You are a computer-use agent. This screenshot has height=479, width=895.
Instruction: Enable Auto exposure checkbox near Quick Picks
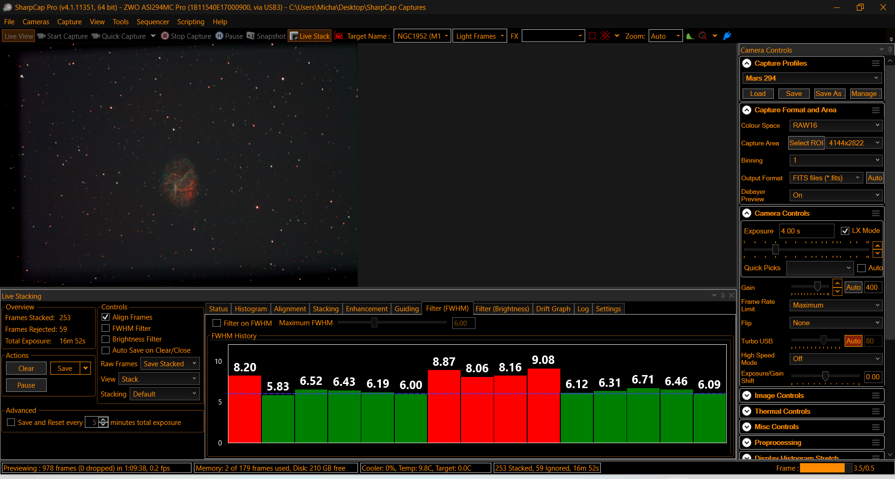pyautogui.click(x=861, y=268)
